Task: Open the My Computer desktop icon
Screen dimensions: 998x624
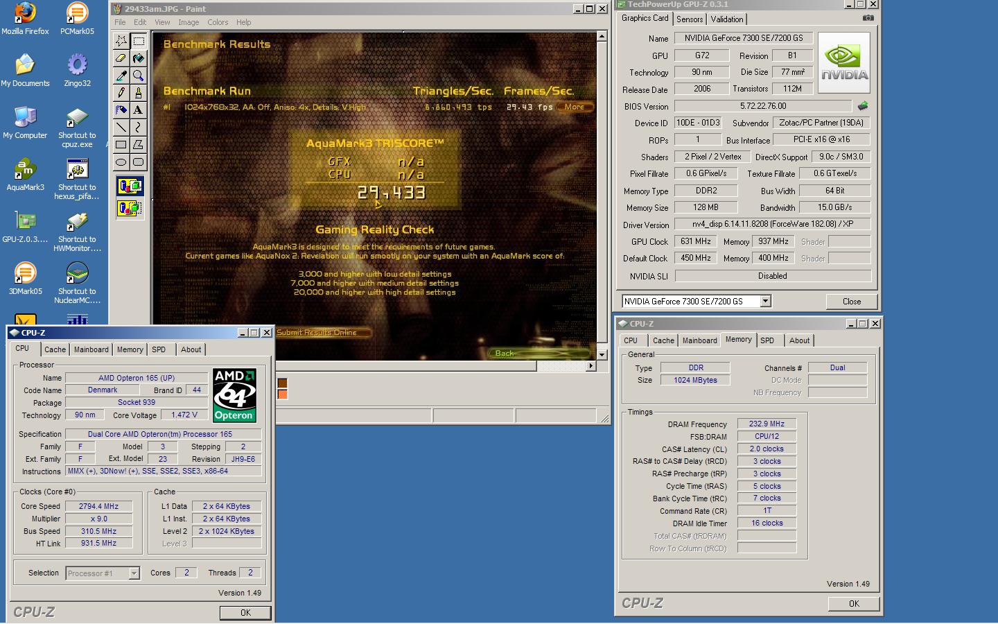Action: tap(25, 123)
